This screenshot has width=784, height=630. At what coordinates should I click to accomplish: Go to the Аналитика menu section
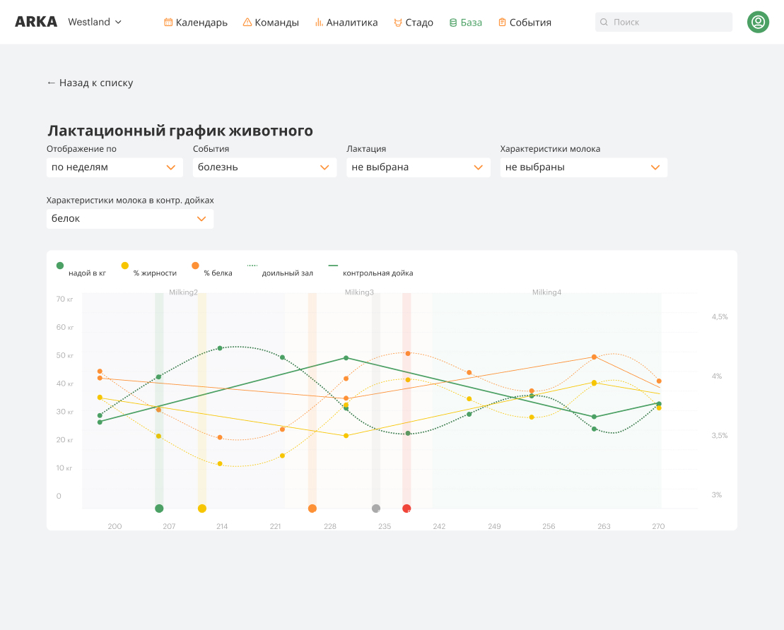tap(351, 23)
